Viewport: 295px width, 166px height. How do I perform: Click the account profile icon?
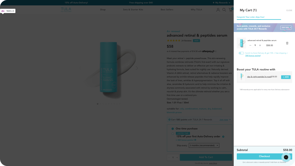218,10
